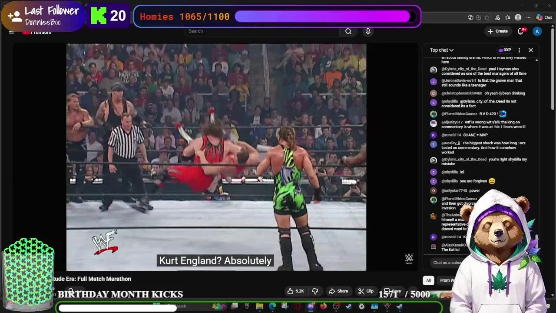The image size is (556, 313).
Task: Share the video via Share button
Action: click(x=338, y=291)
